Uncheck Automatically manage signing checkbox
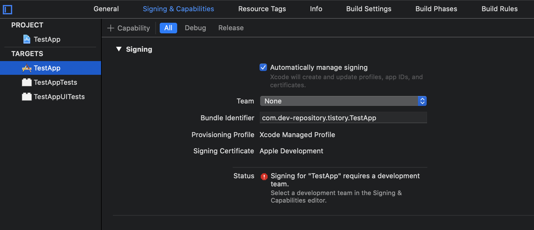The width and height of the screenshot is (534, 230). 263,67
